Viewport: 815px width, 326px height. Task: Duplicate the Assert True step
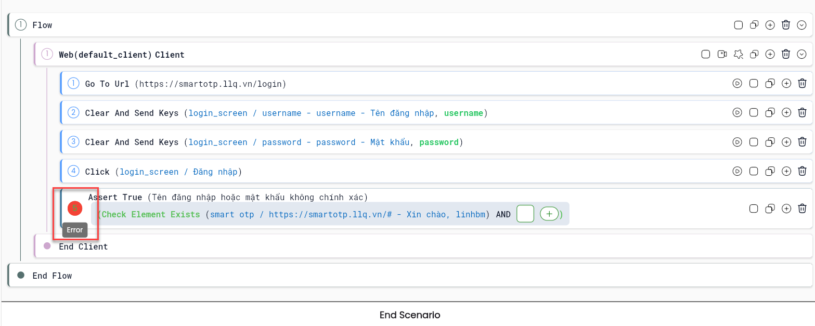coord(770,208)
